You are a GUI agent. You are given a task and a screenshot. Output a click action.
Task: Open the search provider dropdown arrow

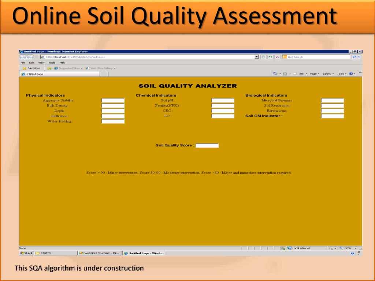tap(359, 57)
